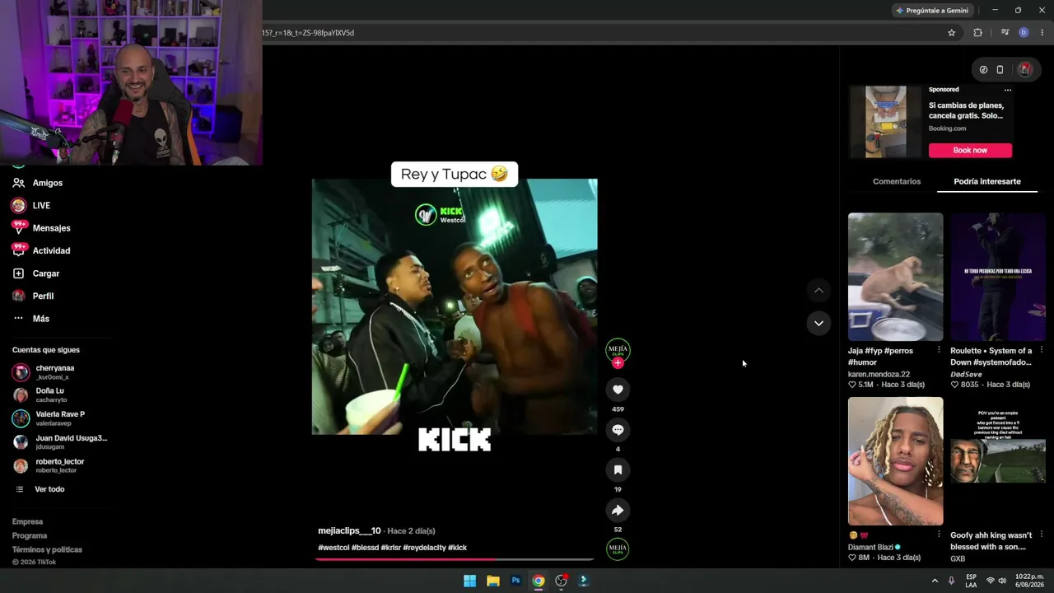Open the Booking.com ad thumbnail

(x=885, y=122)
